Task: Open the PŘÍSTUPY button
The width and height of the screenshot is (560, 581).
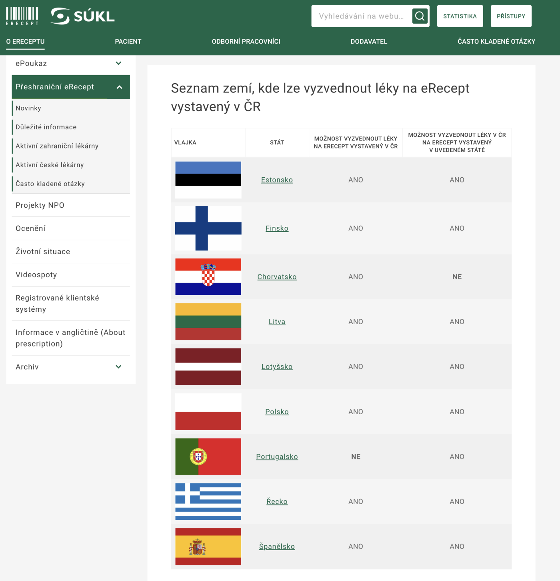Action: [x=511, y=16]
